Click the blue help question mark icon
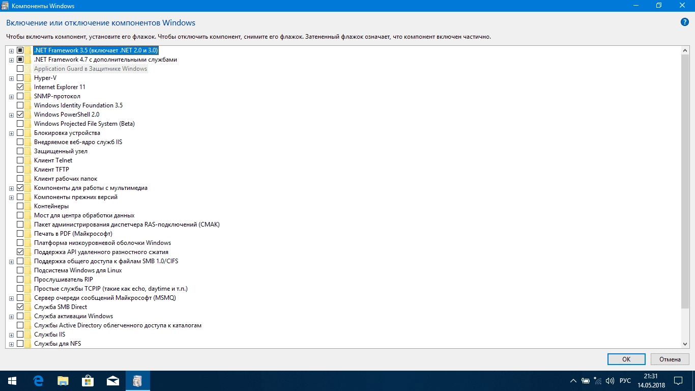 point(684,22)
